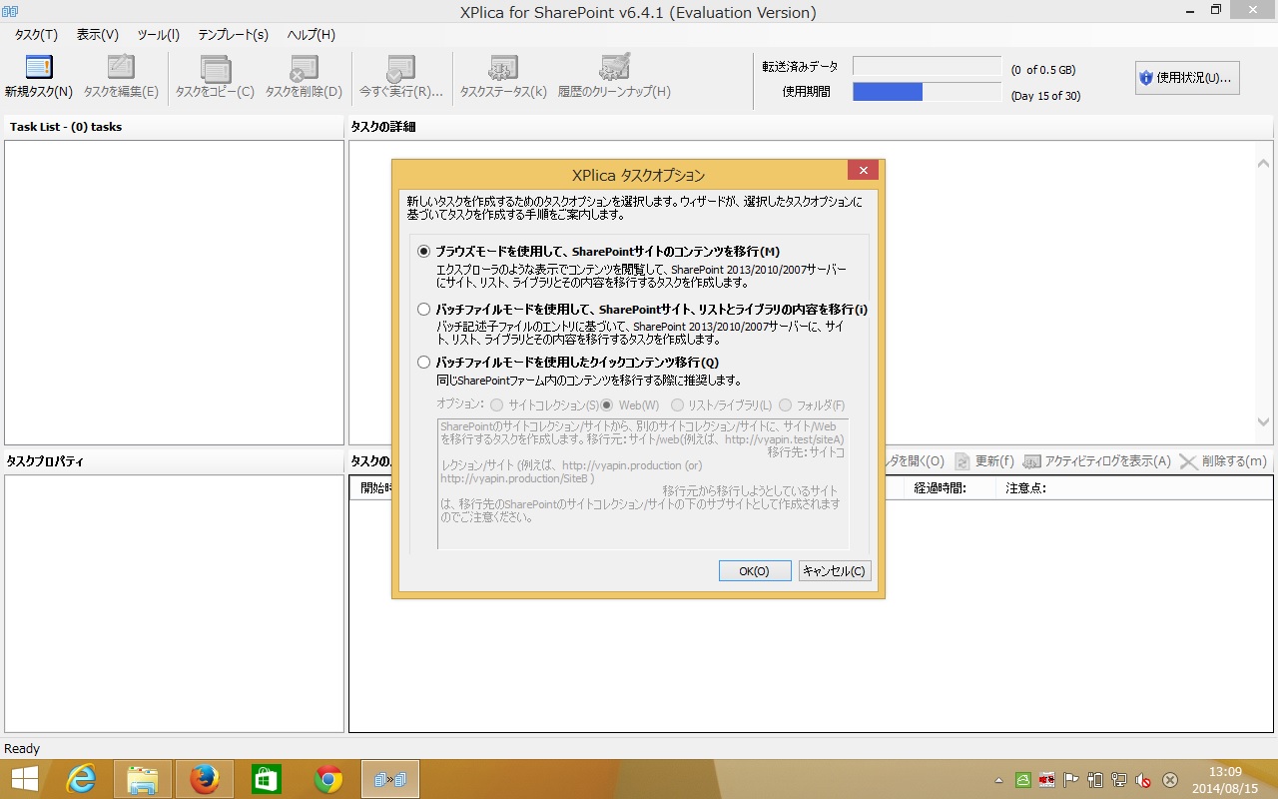Click the 注意点 column header
1278x799 pixels.
[x=1025, y=488]
